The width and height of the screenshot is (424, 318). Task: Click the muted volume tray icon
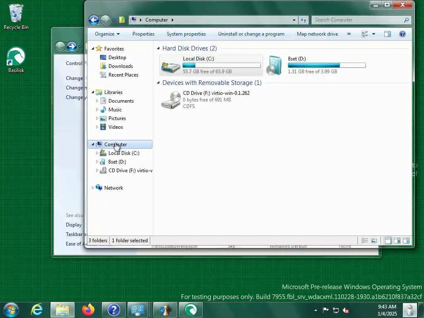coord(346,310)
